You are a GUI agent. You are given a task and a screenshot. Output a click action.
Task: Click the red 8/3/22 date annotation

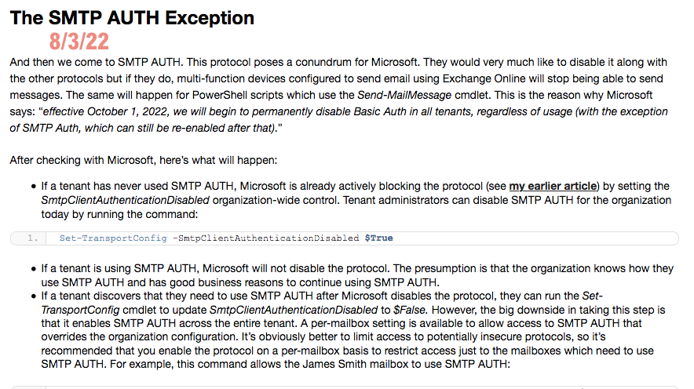79,40
